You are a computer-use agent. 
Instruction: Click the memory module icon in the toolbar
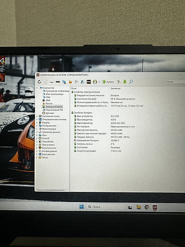pos(58,82)
